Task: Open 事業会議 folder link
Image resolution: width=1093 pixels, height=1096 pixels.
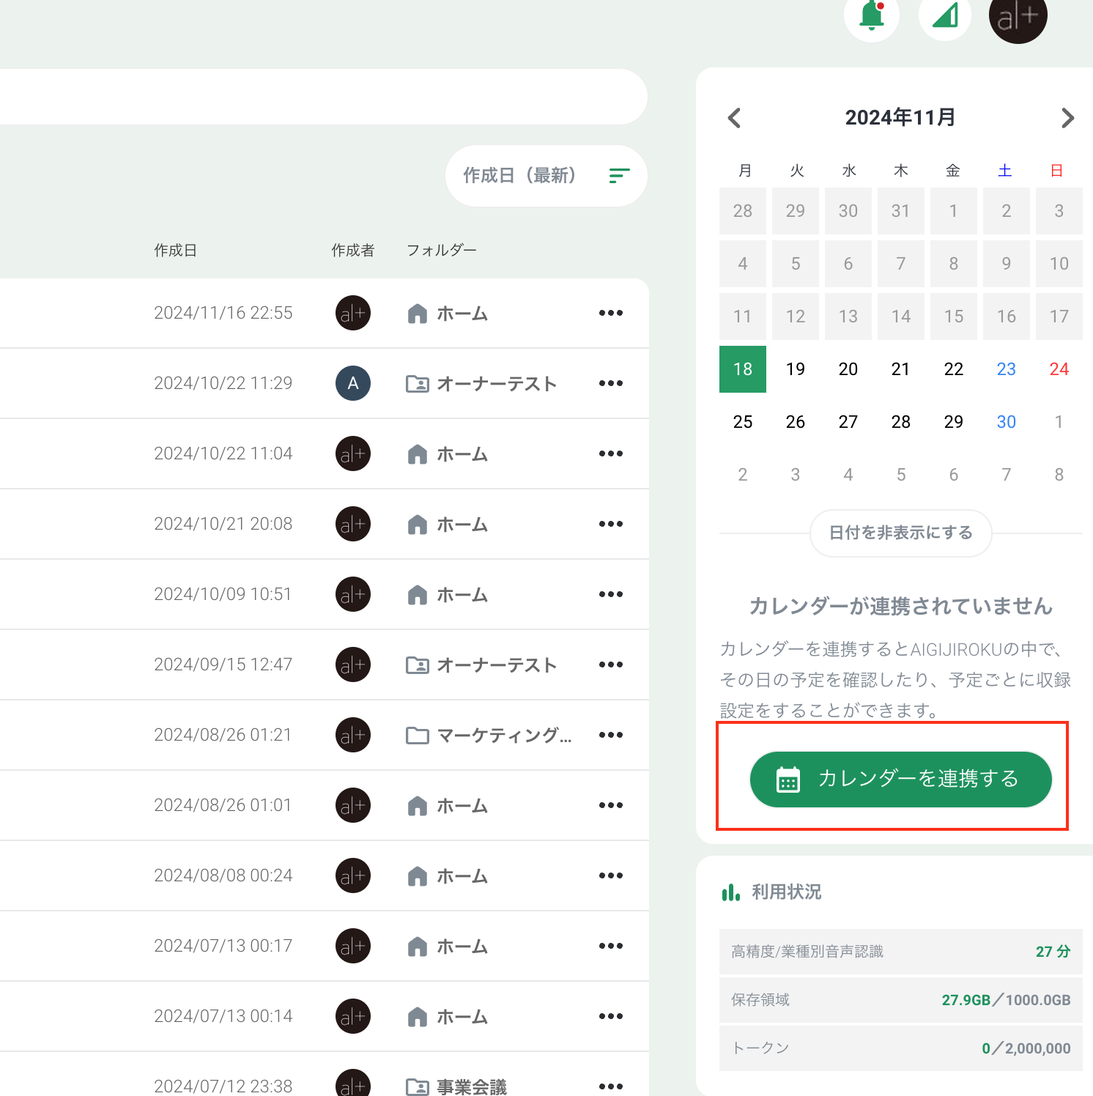Action: pos(456,1086)
